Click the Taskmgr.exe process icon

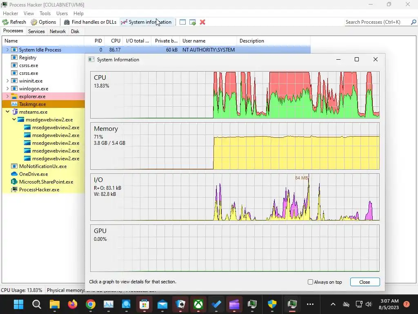tap(14, 104)
